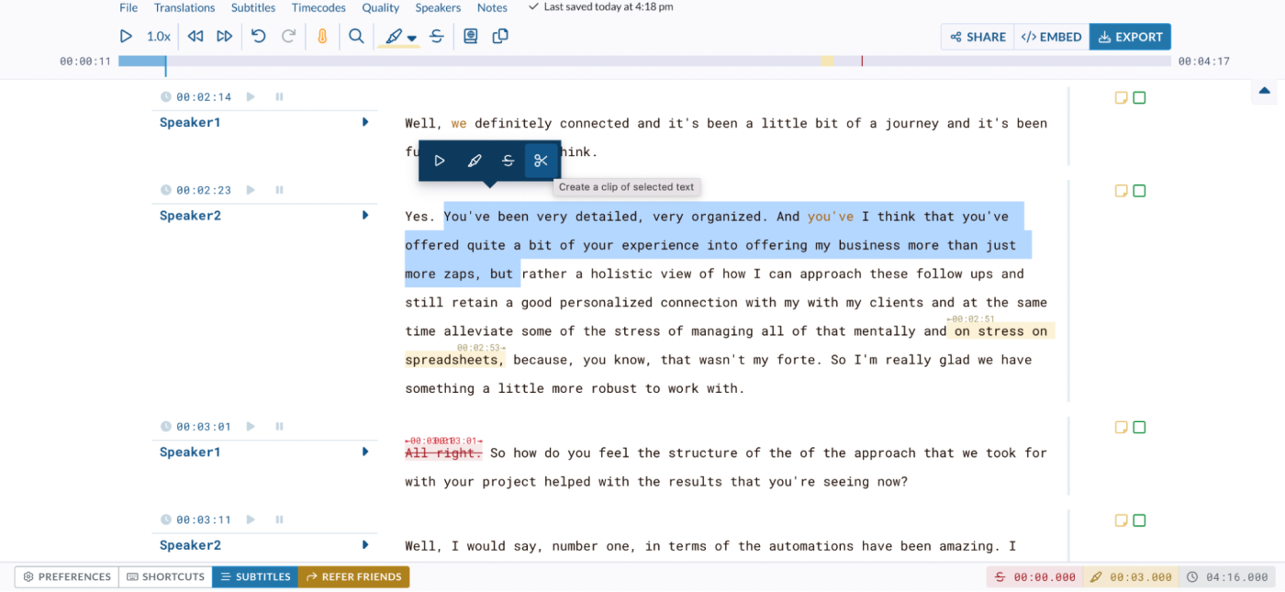The image size is (1285, 592).
Task: Check the green box for 00:02:23 paragraph
Action: 1139,191
